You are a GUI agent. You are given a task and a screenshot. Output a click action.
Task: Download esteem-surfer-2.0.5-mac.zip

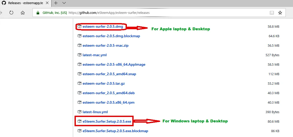coord(105,46)
